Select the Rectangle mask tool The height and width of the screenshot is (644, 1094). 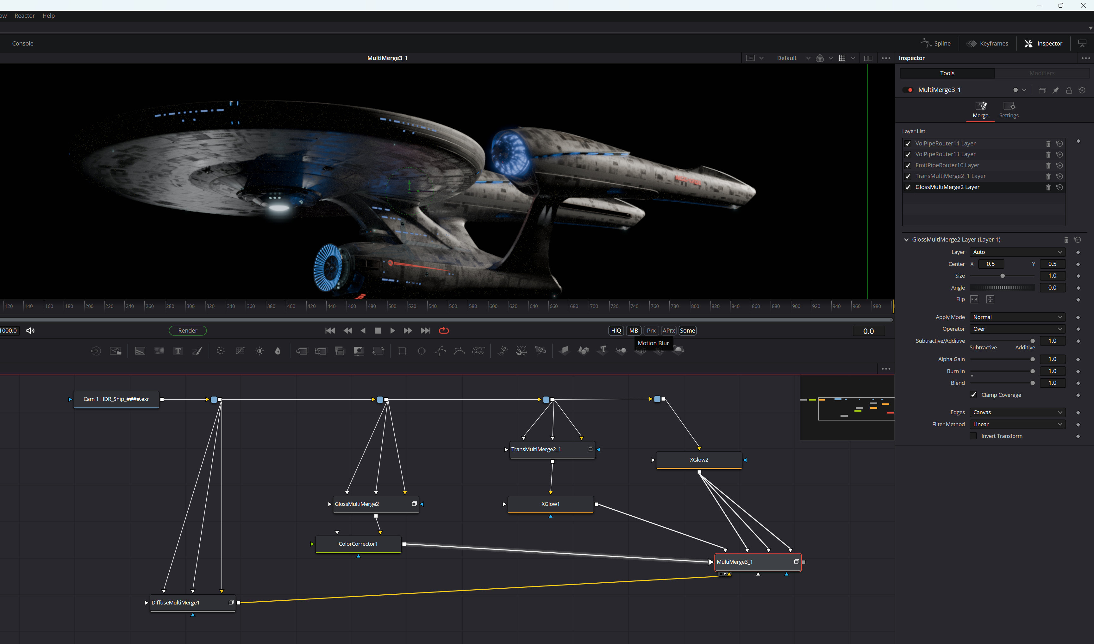[x=402, y=351]
